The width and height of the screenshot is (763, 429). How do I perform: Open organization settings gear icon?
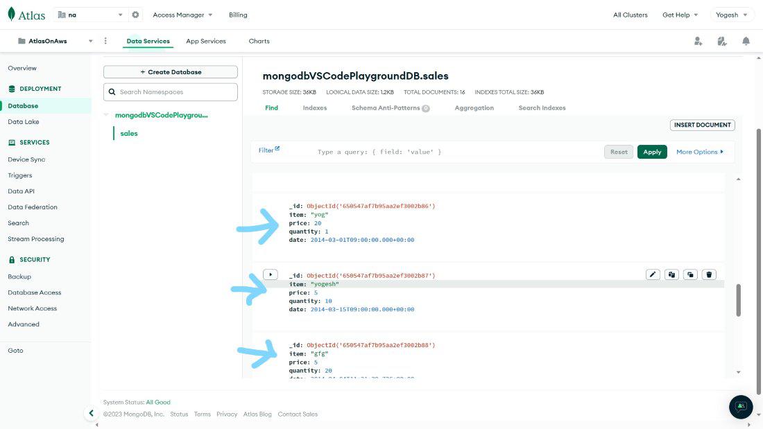tap(135, 15)
